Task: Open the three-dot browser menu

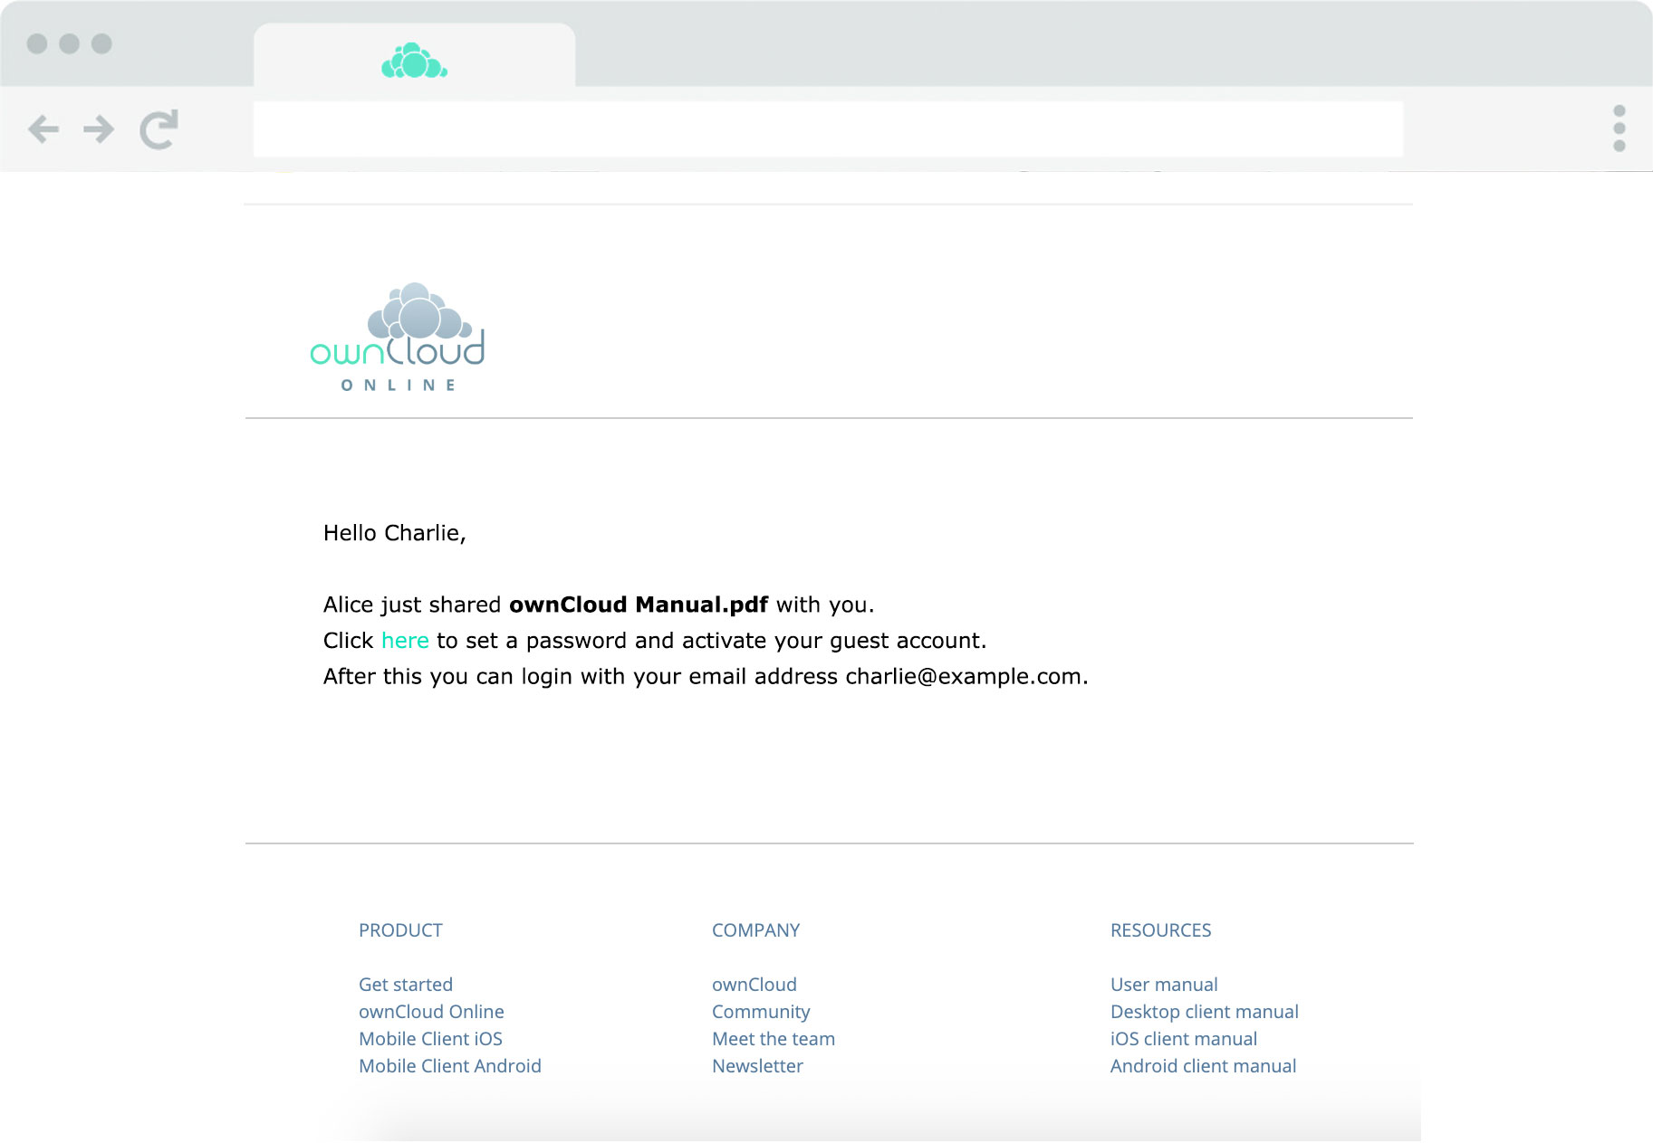Action: point(1619,129)
